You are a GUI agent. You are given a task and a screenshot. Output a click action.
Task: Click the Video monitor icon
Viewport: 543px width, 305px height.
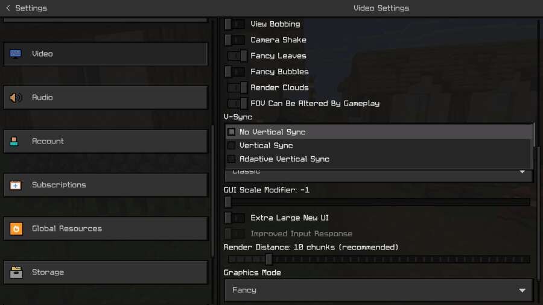pyautogui.click(x=16, y=54)
